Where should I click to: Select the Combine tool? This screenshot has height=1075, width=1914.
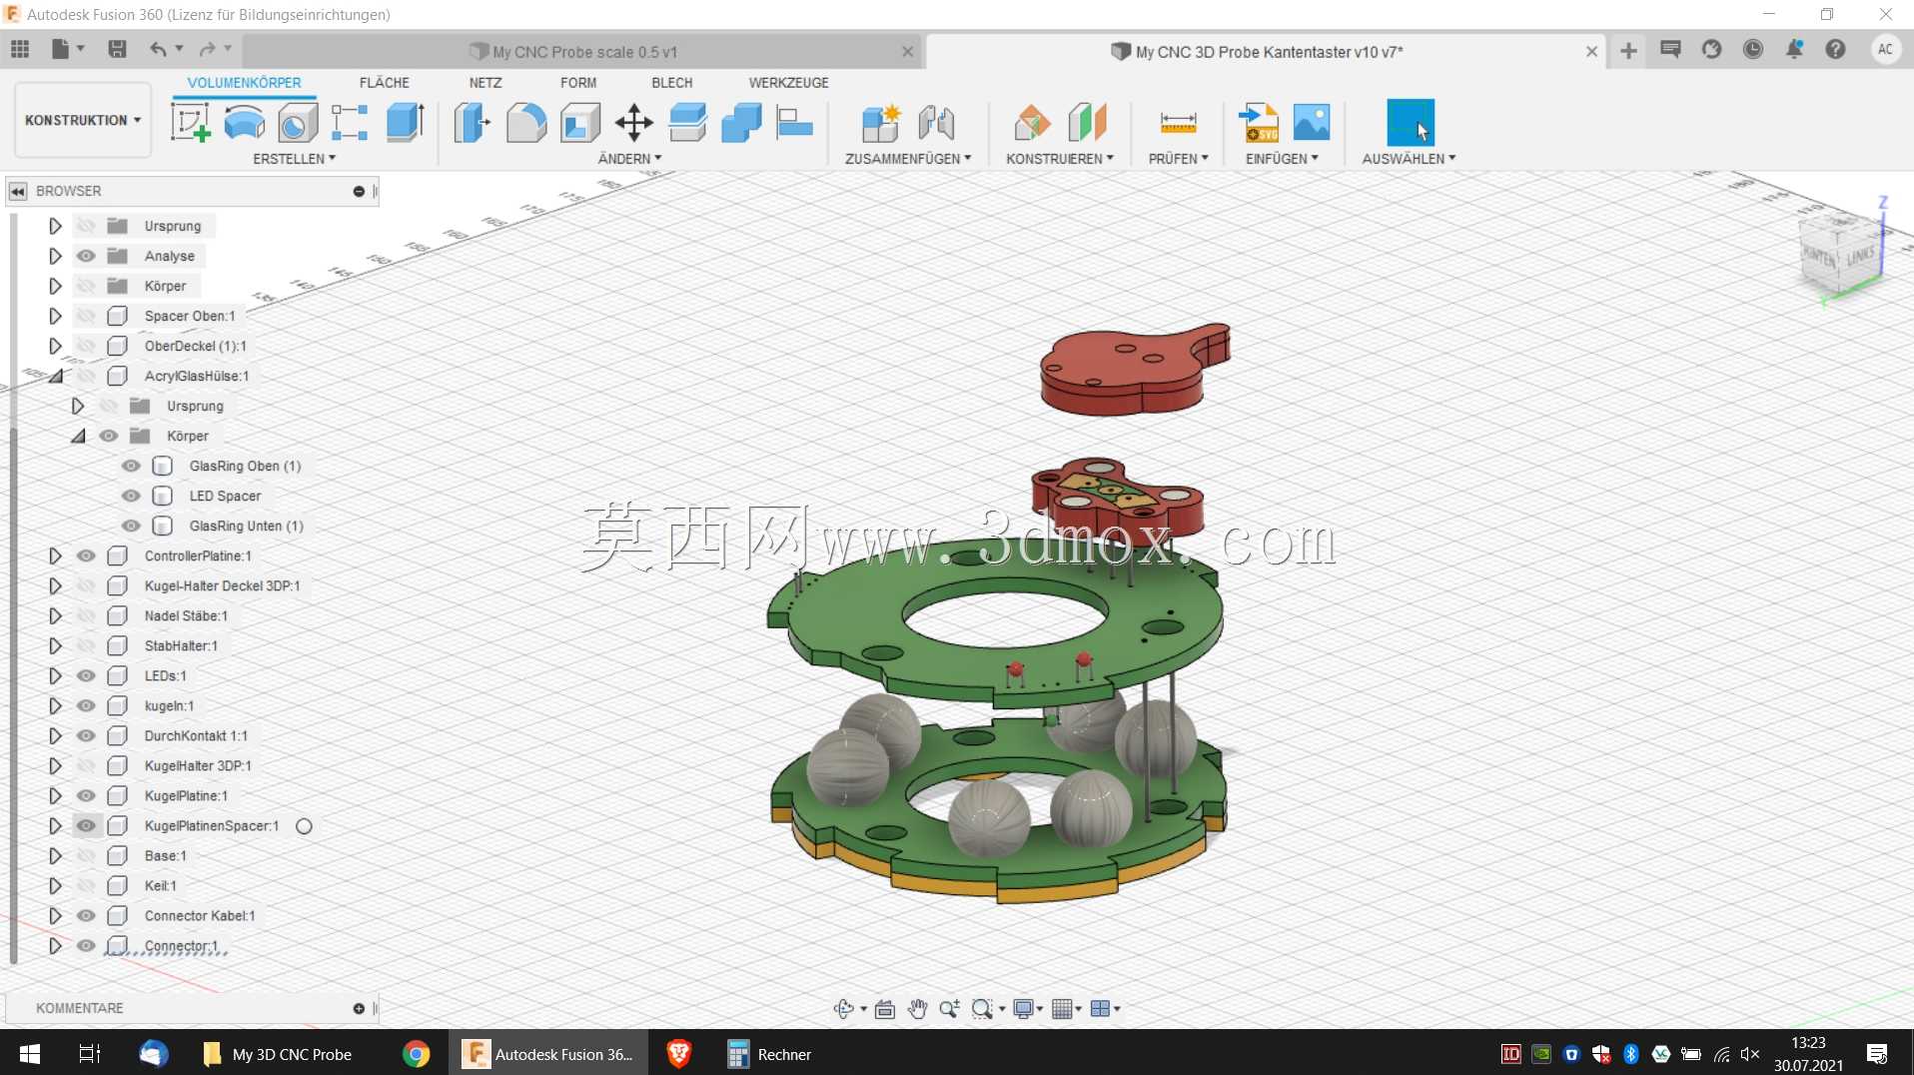[x=741, y=123]
